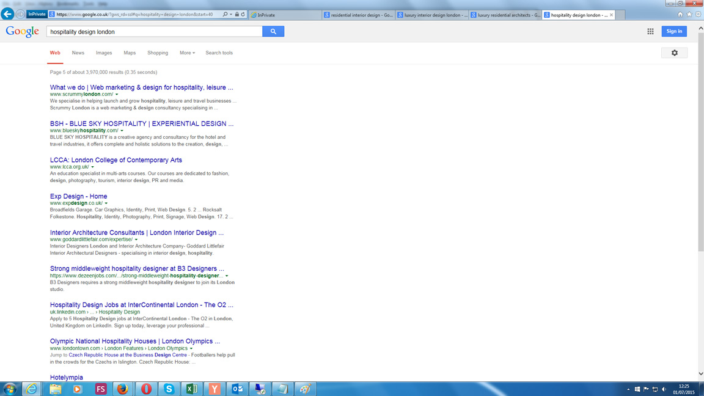Expand arrow next to www.lcca.org.uk URL
The height and width of the screenshot is (396, 704).
click(93, 167)
